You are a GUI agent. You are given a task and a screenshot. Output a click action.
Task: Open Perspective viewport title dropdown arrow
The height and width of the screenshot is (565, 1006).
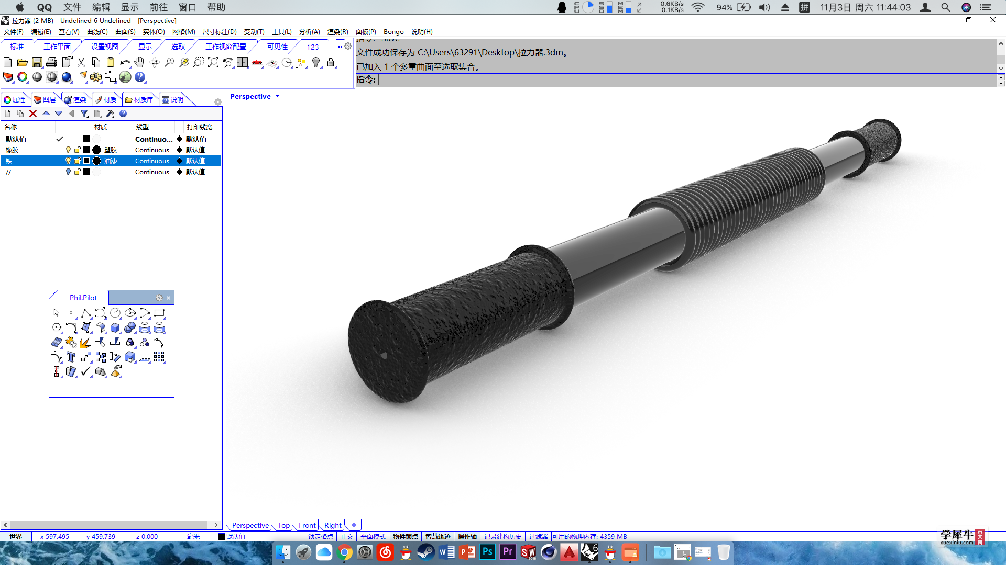pos(278,96)
